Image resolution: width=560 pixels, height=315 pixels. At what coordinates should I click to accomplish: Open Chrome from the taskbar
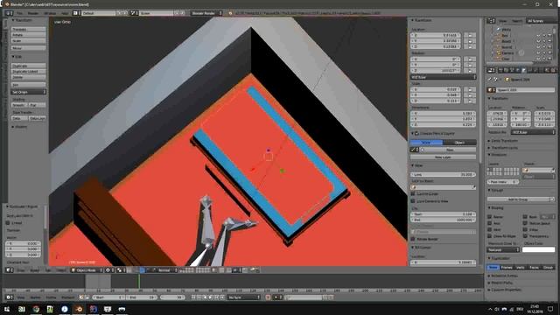pyautogui.click(x=36, y=309)
